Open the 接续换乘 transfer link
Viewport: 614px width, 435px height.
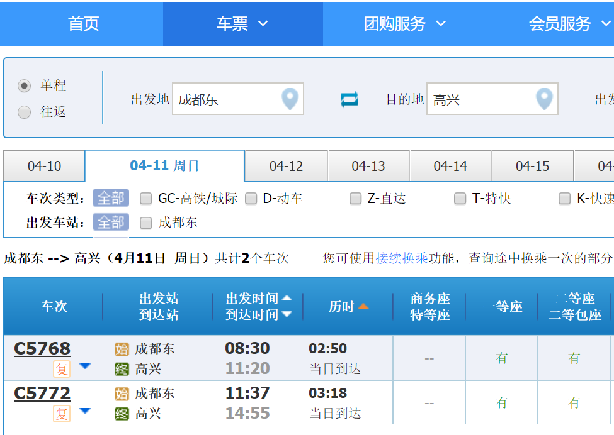[x=402, y=258]
